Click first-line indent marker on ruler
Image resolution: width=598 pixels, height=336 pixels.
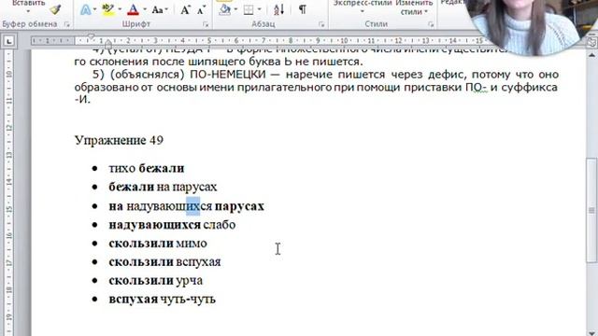click(x=91, y=37)
